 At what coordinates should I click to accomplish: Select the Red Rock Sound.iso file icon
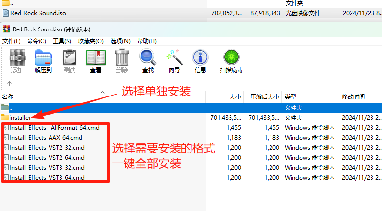5,13
